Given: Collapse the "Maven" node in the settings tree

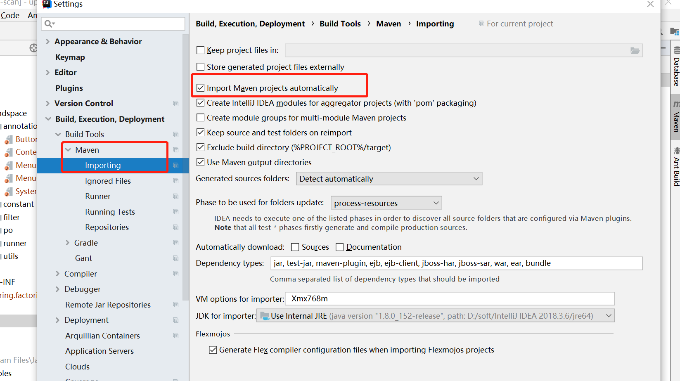Looking at the screenshot, I should 68,150.
